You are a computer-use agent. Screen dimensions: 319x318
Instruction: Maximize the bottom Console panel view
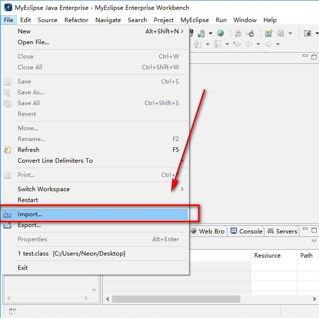tap(314, 230)
